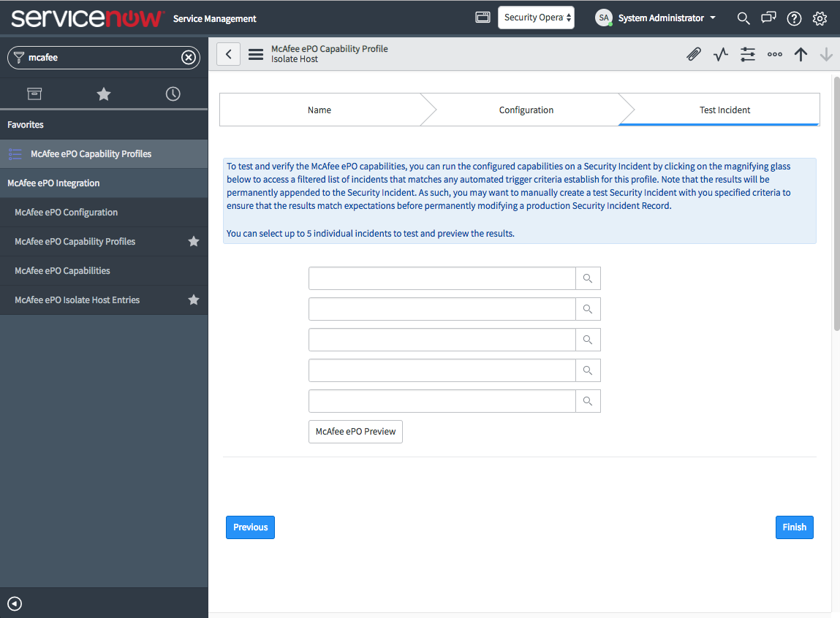This screenshot has height=618, width=840.
Task: Look up incident for first field
Action: [588, 278]
